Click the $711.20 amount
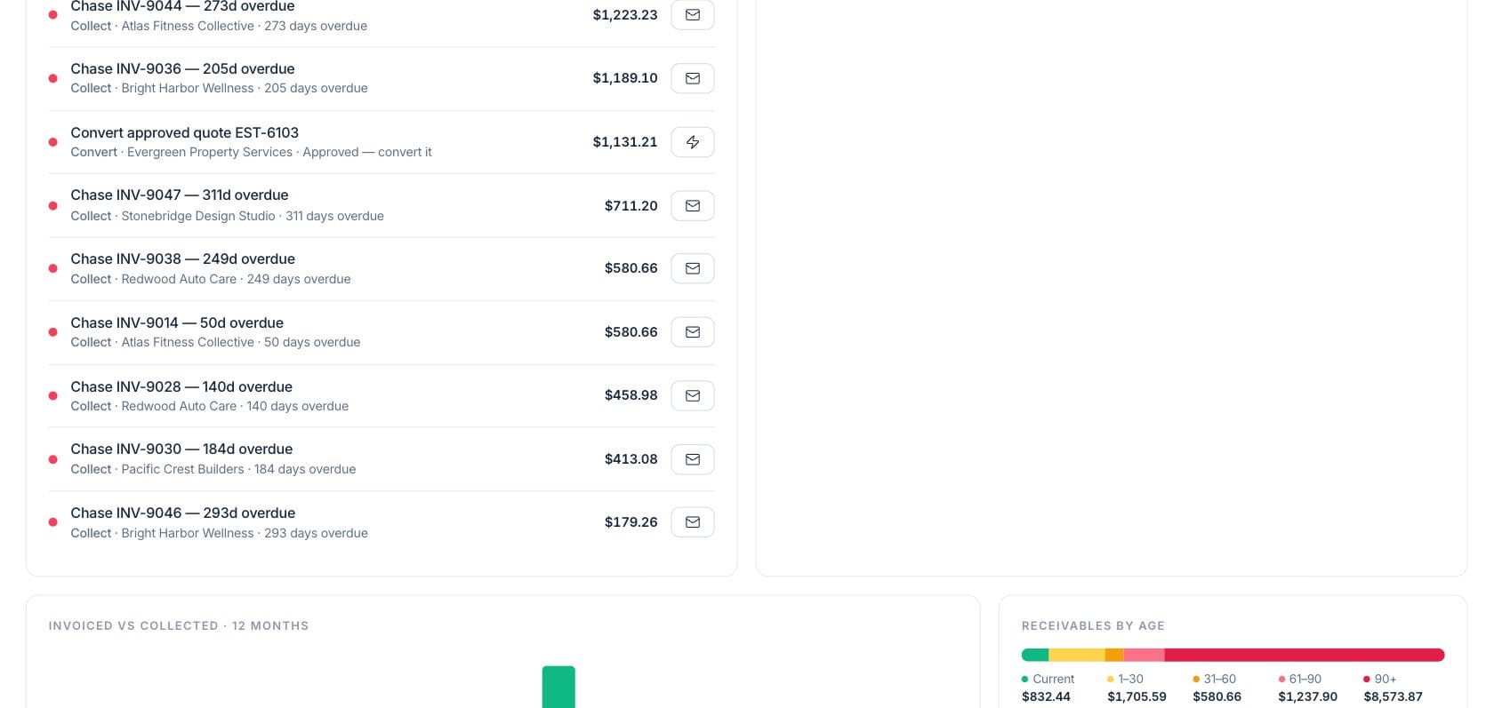1494x708 pixels. tap(631, 205)
